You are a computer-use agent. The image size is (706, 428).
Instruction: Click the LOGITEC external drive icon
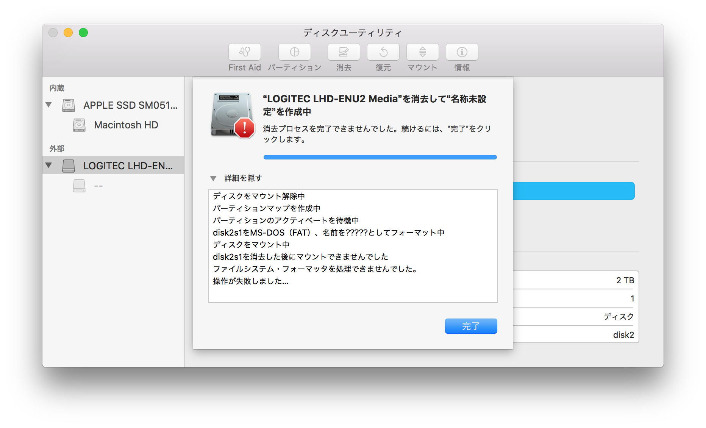click(x=69, y=166)
